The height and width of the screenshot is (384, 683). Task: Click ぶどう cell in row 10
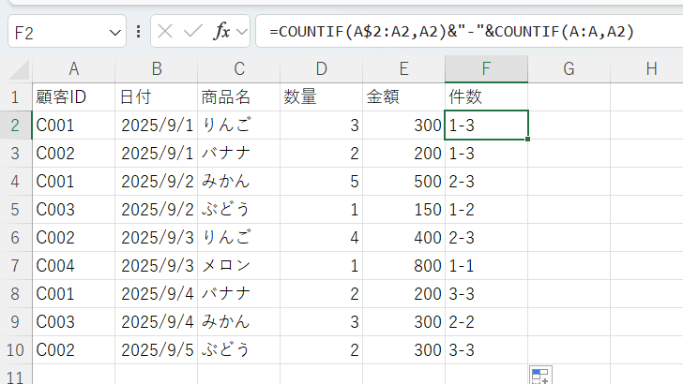pos(238,350)
